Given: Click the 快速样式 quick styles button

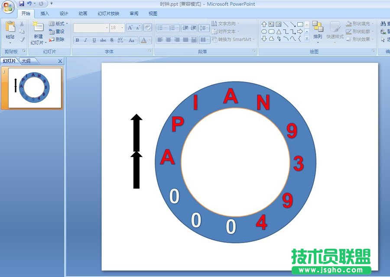Looking at the screenshot, I should 334,35.
